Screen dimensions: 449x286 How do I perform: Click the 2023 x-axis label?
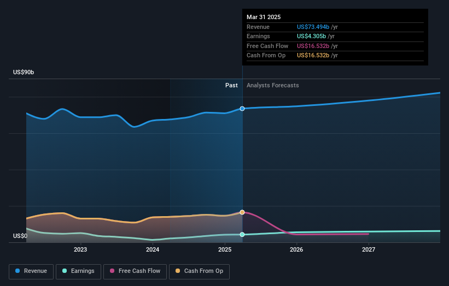(x=80, y=250)
